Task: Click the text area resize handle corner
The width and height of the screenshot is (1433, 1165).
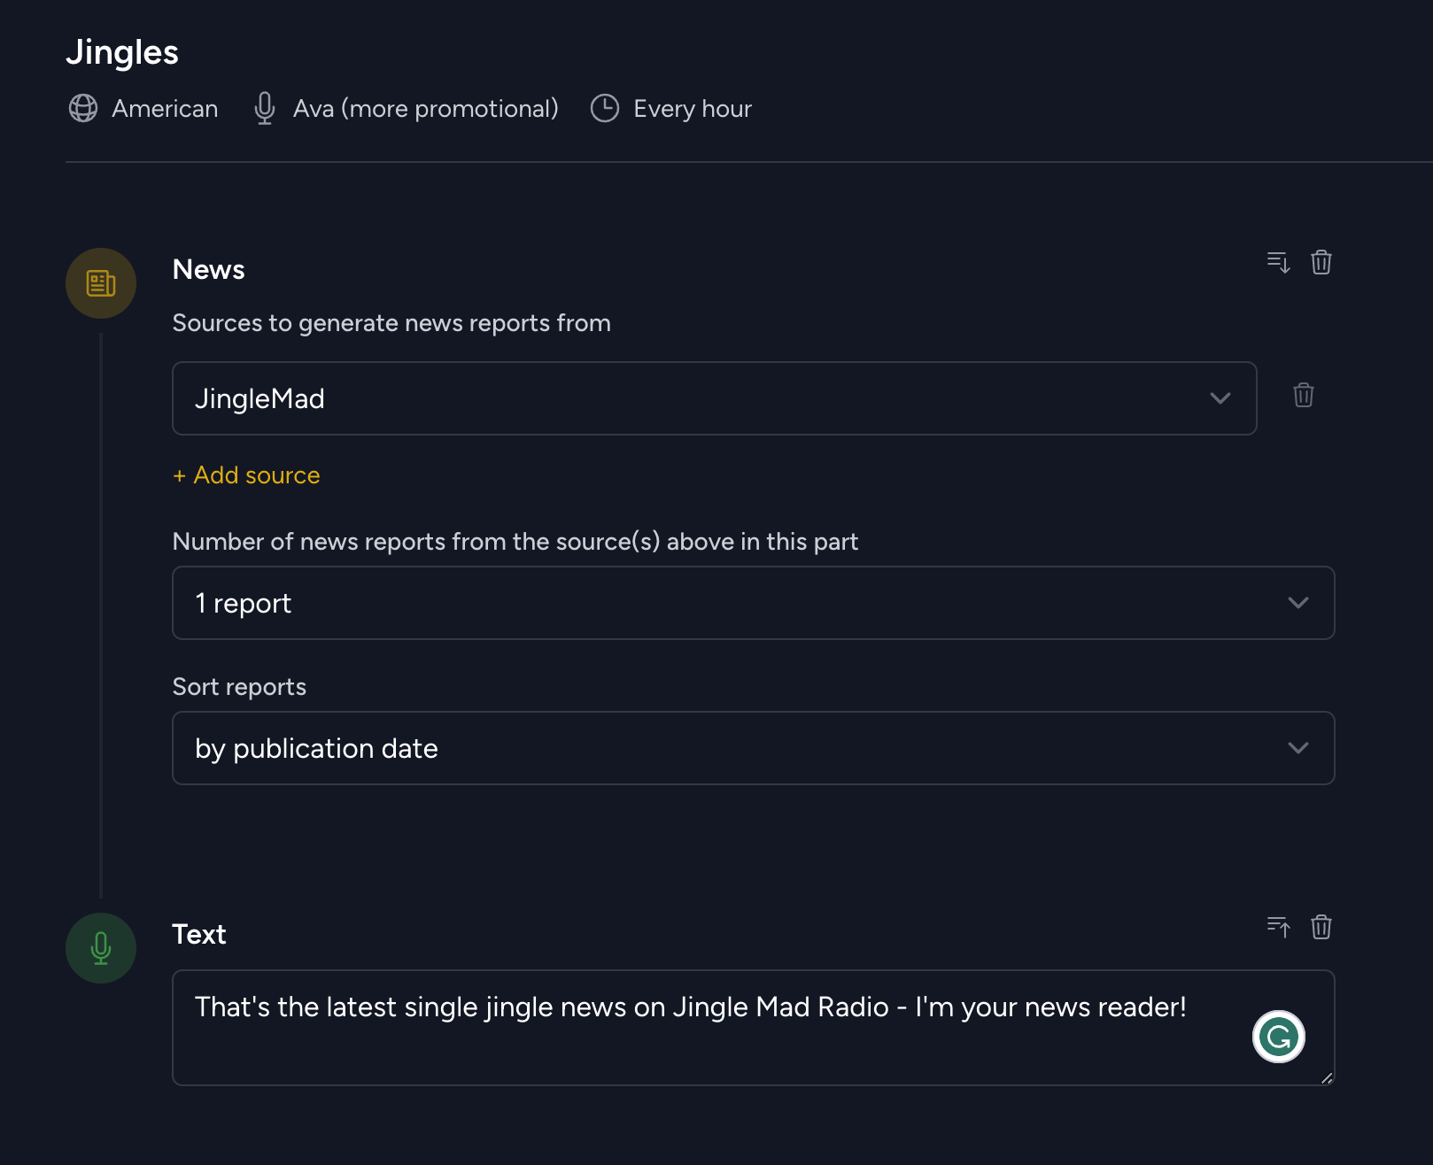Action: (1327, 1077)
